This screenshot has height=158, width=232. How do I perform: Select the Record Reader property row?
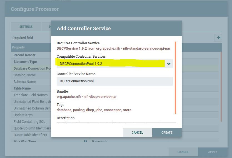(x=24, y=55)
